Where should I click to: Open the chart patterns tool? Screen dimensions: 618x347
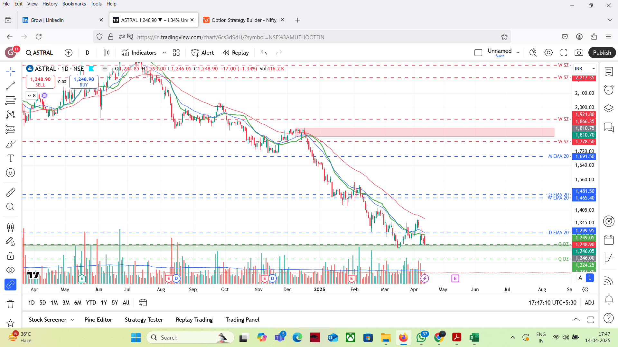point(10,115)
